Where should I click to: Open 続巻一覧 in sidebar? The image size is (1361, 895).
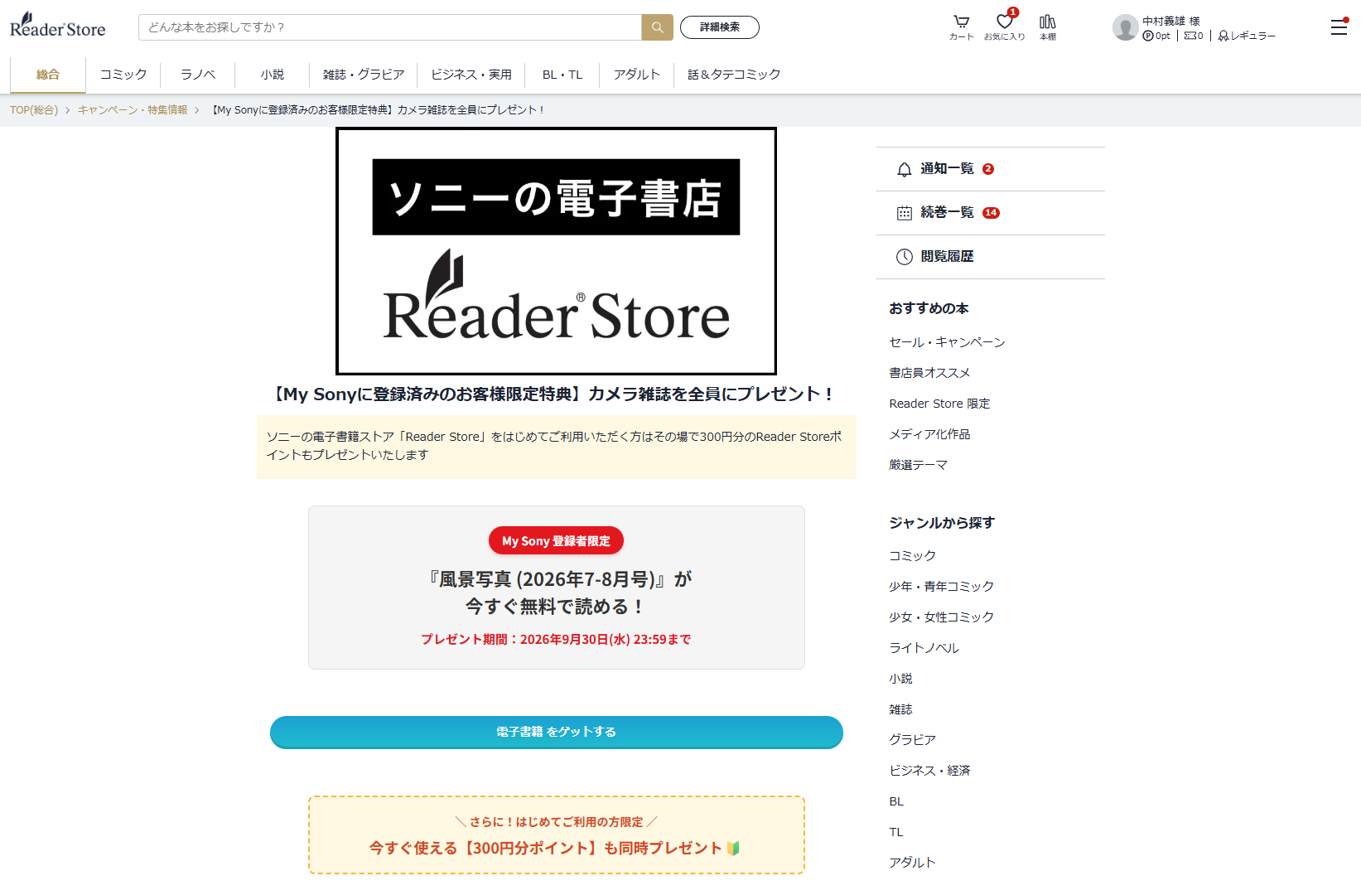point(991,213)
